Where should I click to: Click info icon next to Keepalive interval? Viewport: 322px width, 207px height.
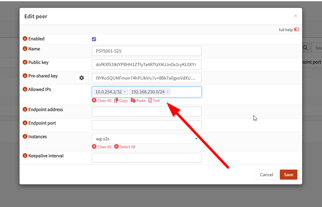tap(25, 156)
